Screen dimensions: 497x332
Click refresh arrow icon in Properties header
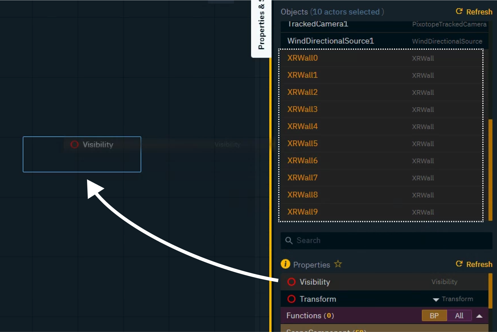point(459,264)
